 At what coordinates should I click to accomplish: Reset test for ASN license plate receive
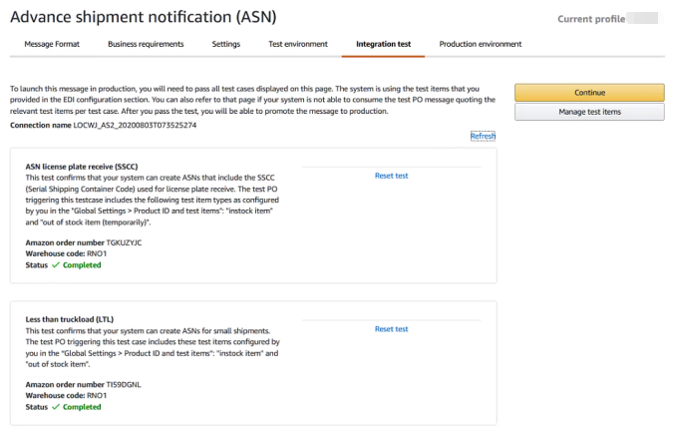pos(391,176)
